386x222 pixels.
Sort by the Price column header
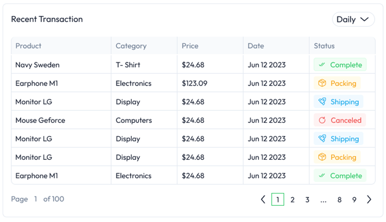coord(190,46)
